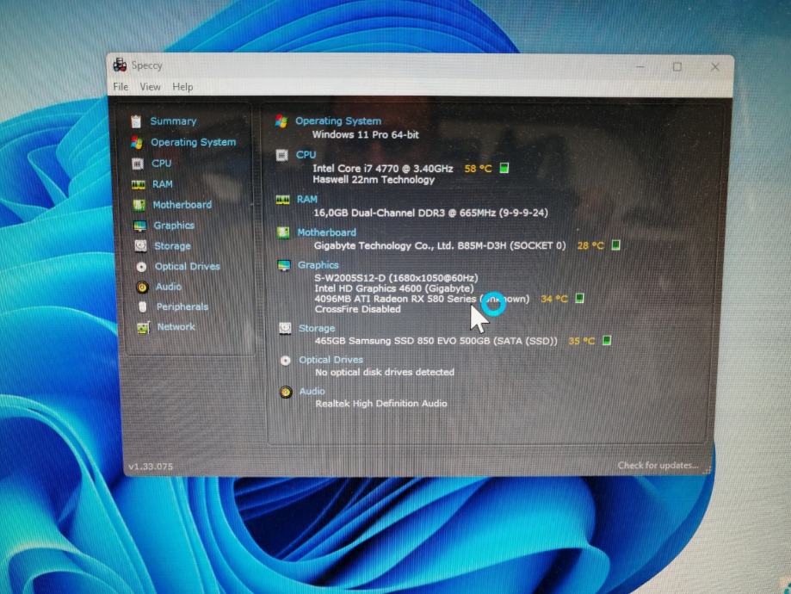791x594 pixels.
Task: Click the Graphics heading link in summary
Action: 318,265
